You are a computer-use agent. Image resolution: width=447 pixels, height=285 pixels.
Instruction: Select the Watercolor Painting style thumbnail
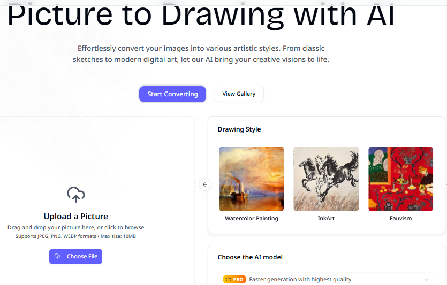(x=252, y=179)
